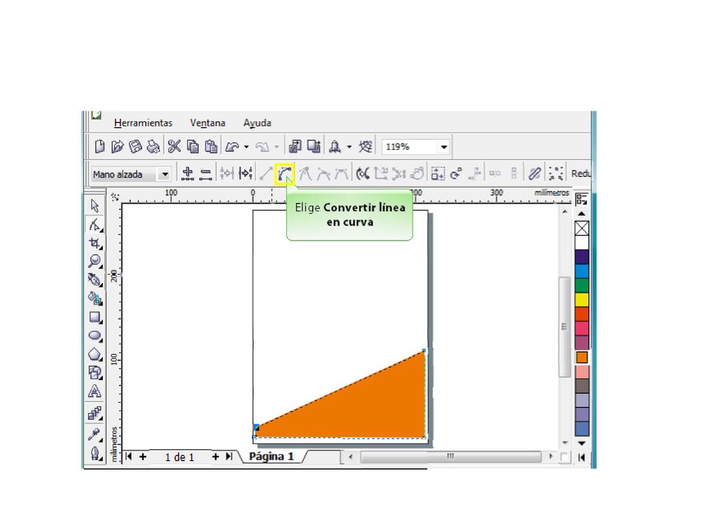Open the Ventana menu
Viewport: 701px width, 525px height.
click(x=207, y=123)
